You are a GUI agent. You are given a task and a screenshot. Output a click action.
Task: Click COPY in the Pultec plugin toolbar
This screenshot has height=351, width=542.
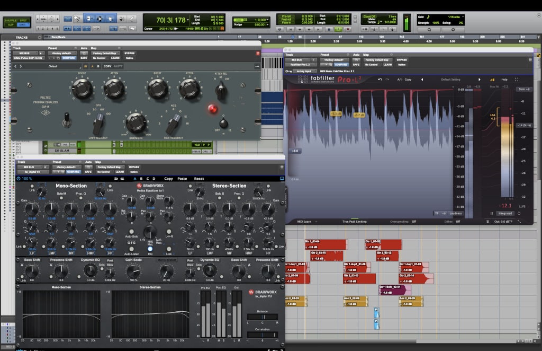107,66
